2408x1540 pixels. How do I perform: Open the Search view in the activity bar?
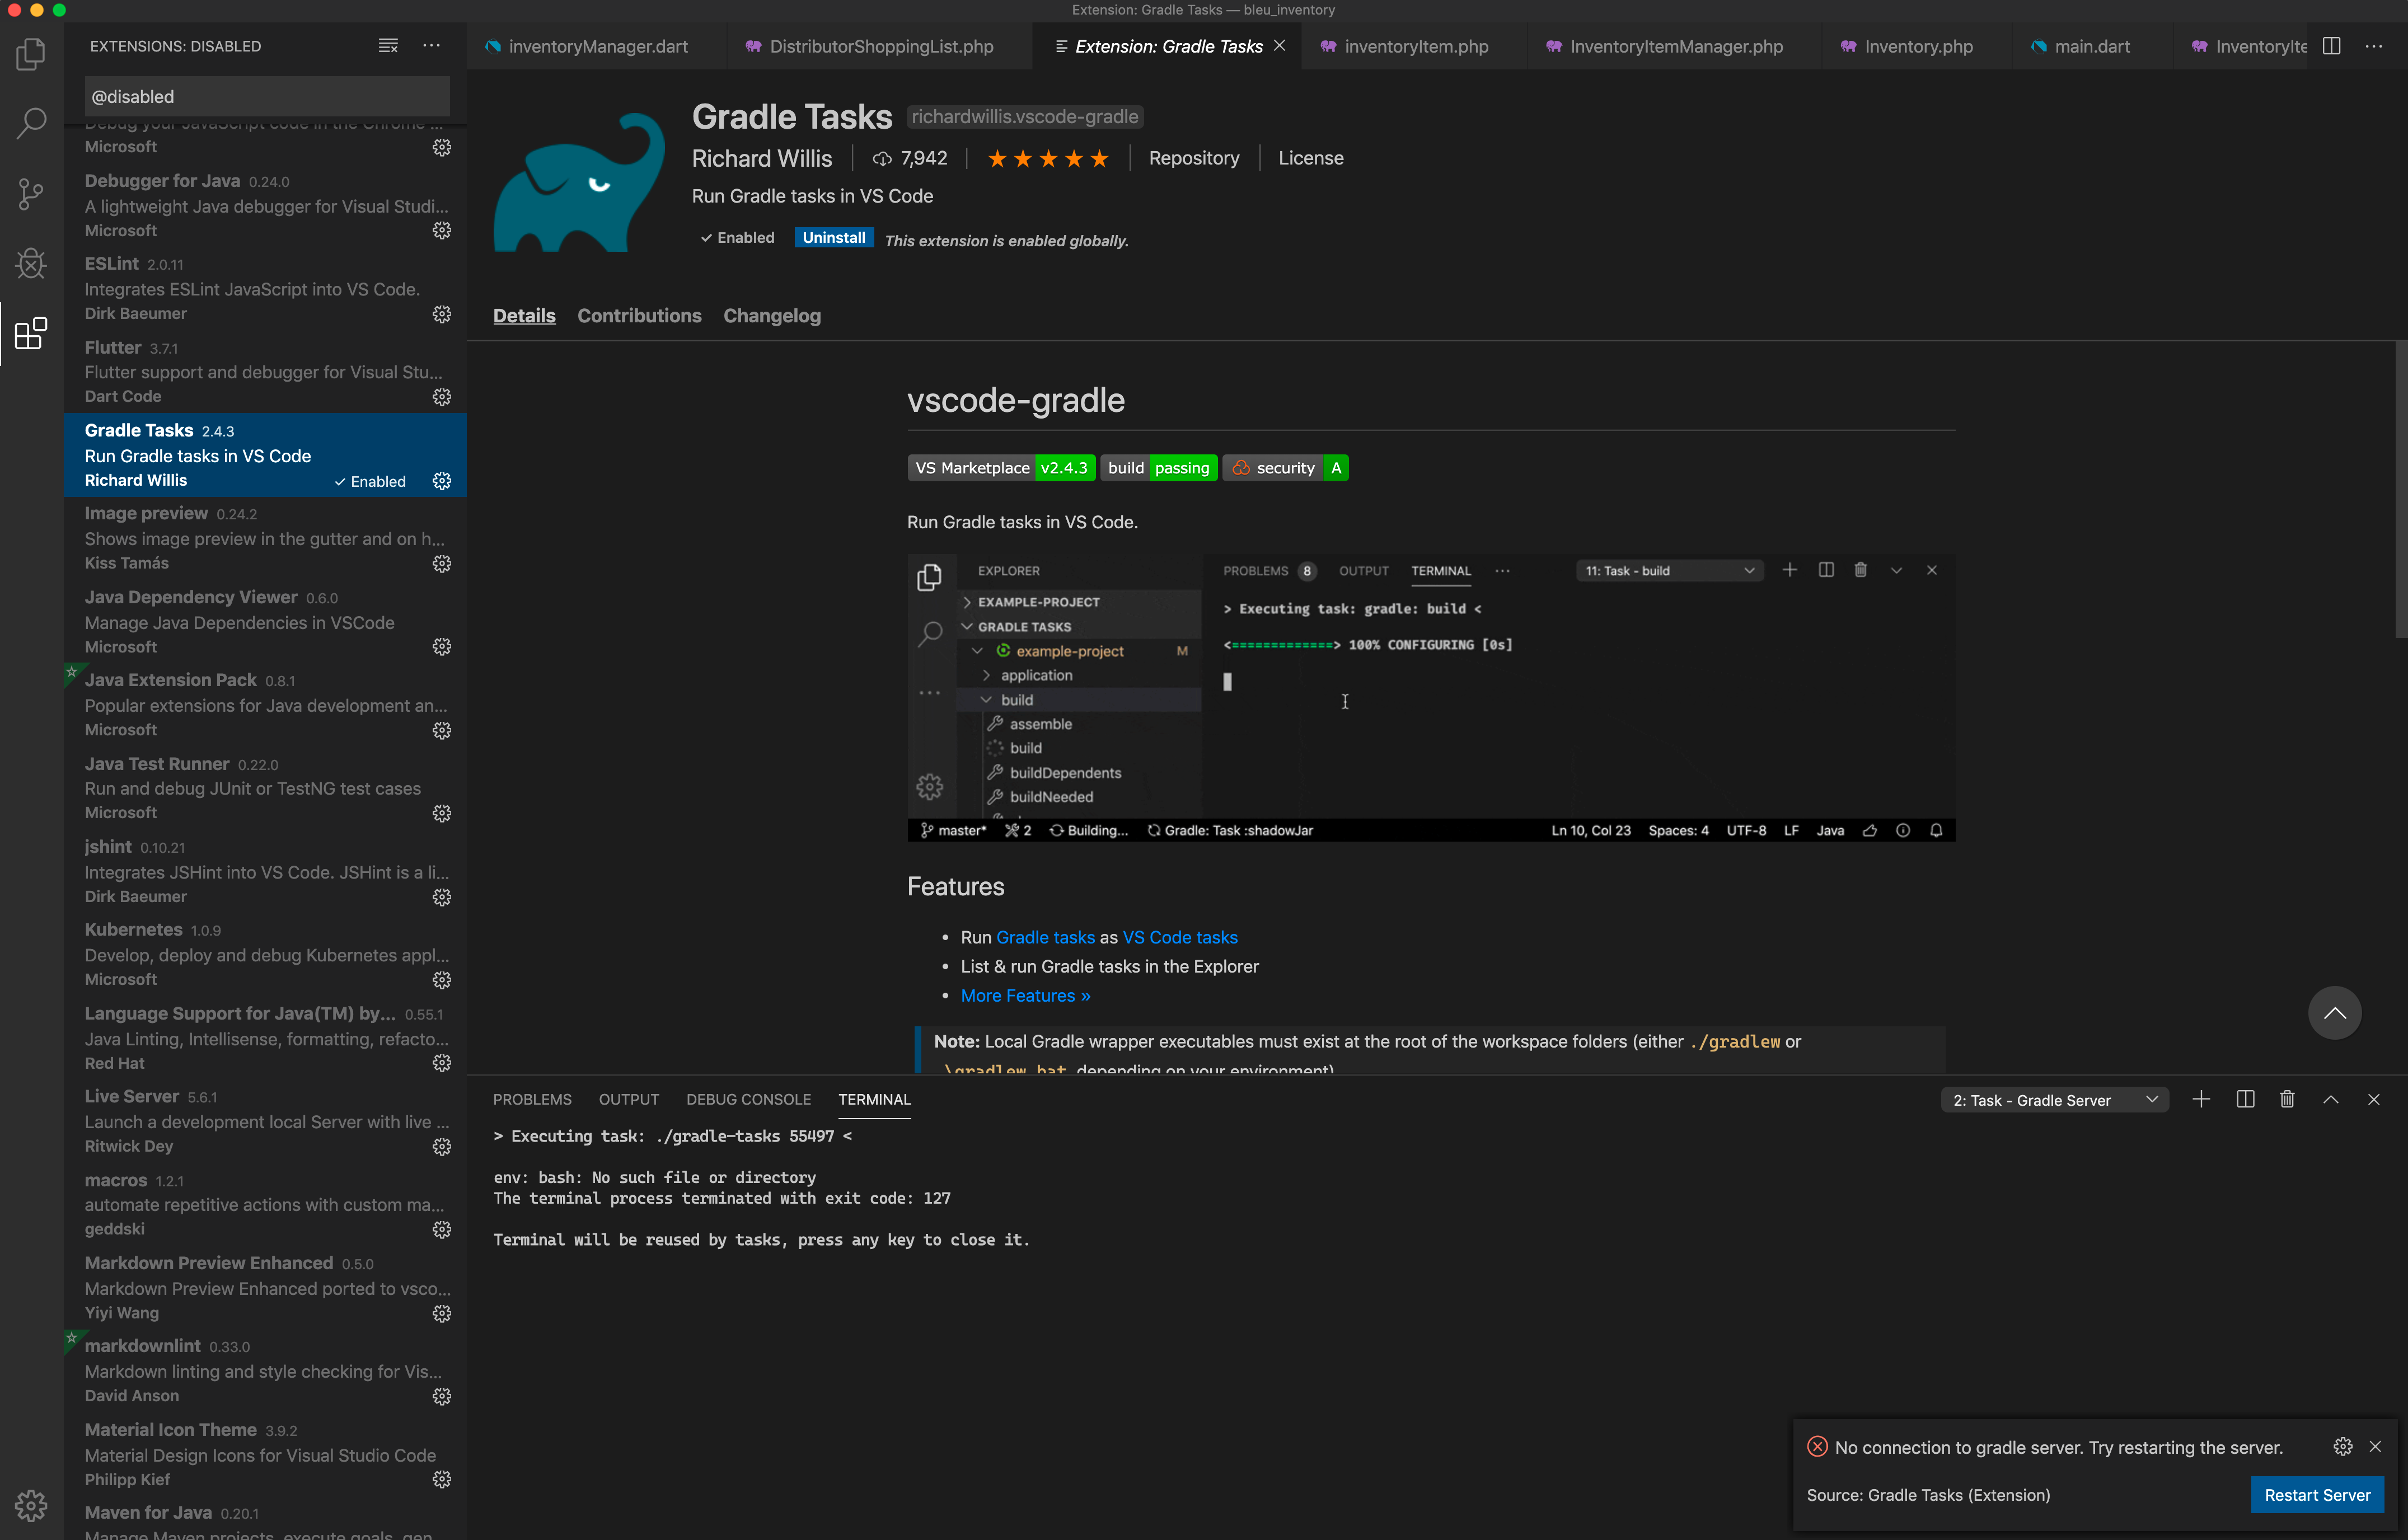coord(30,123)
